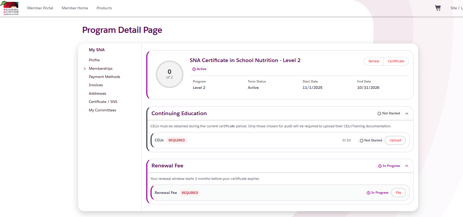Click the Renewal Fee row In Progress label
Image resolution: width=463 pixels, height=217 pixels.
click(380, 193)
